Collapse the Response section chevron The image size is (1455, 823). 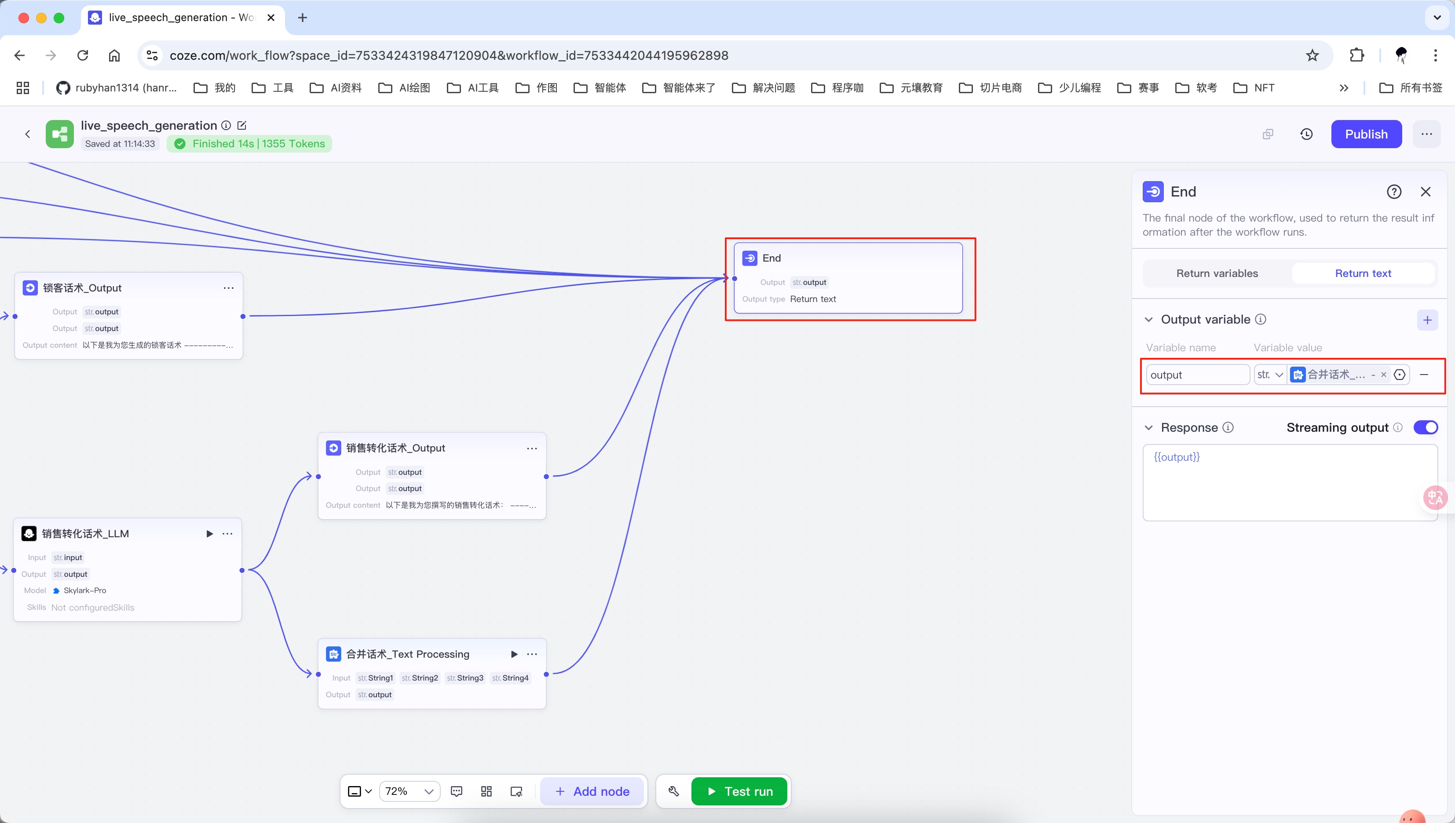click(x=1148, y=428)
